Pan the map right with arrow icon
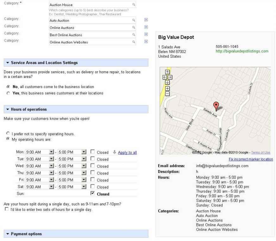Image resolution: width=276 pixels, height=241 pixels. [x=170, y=77]
